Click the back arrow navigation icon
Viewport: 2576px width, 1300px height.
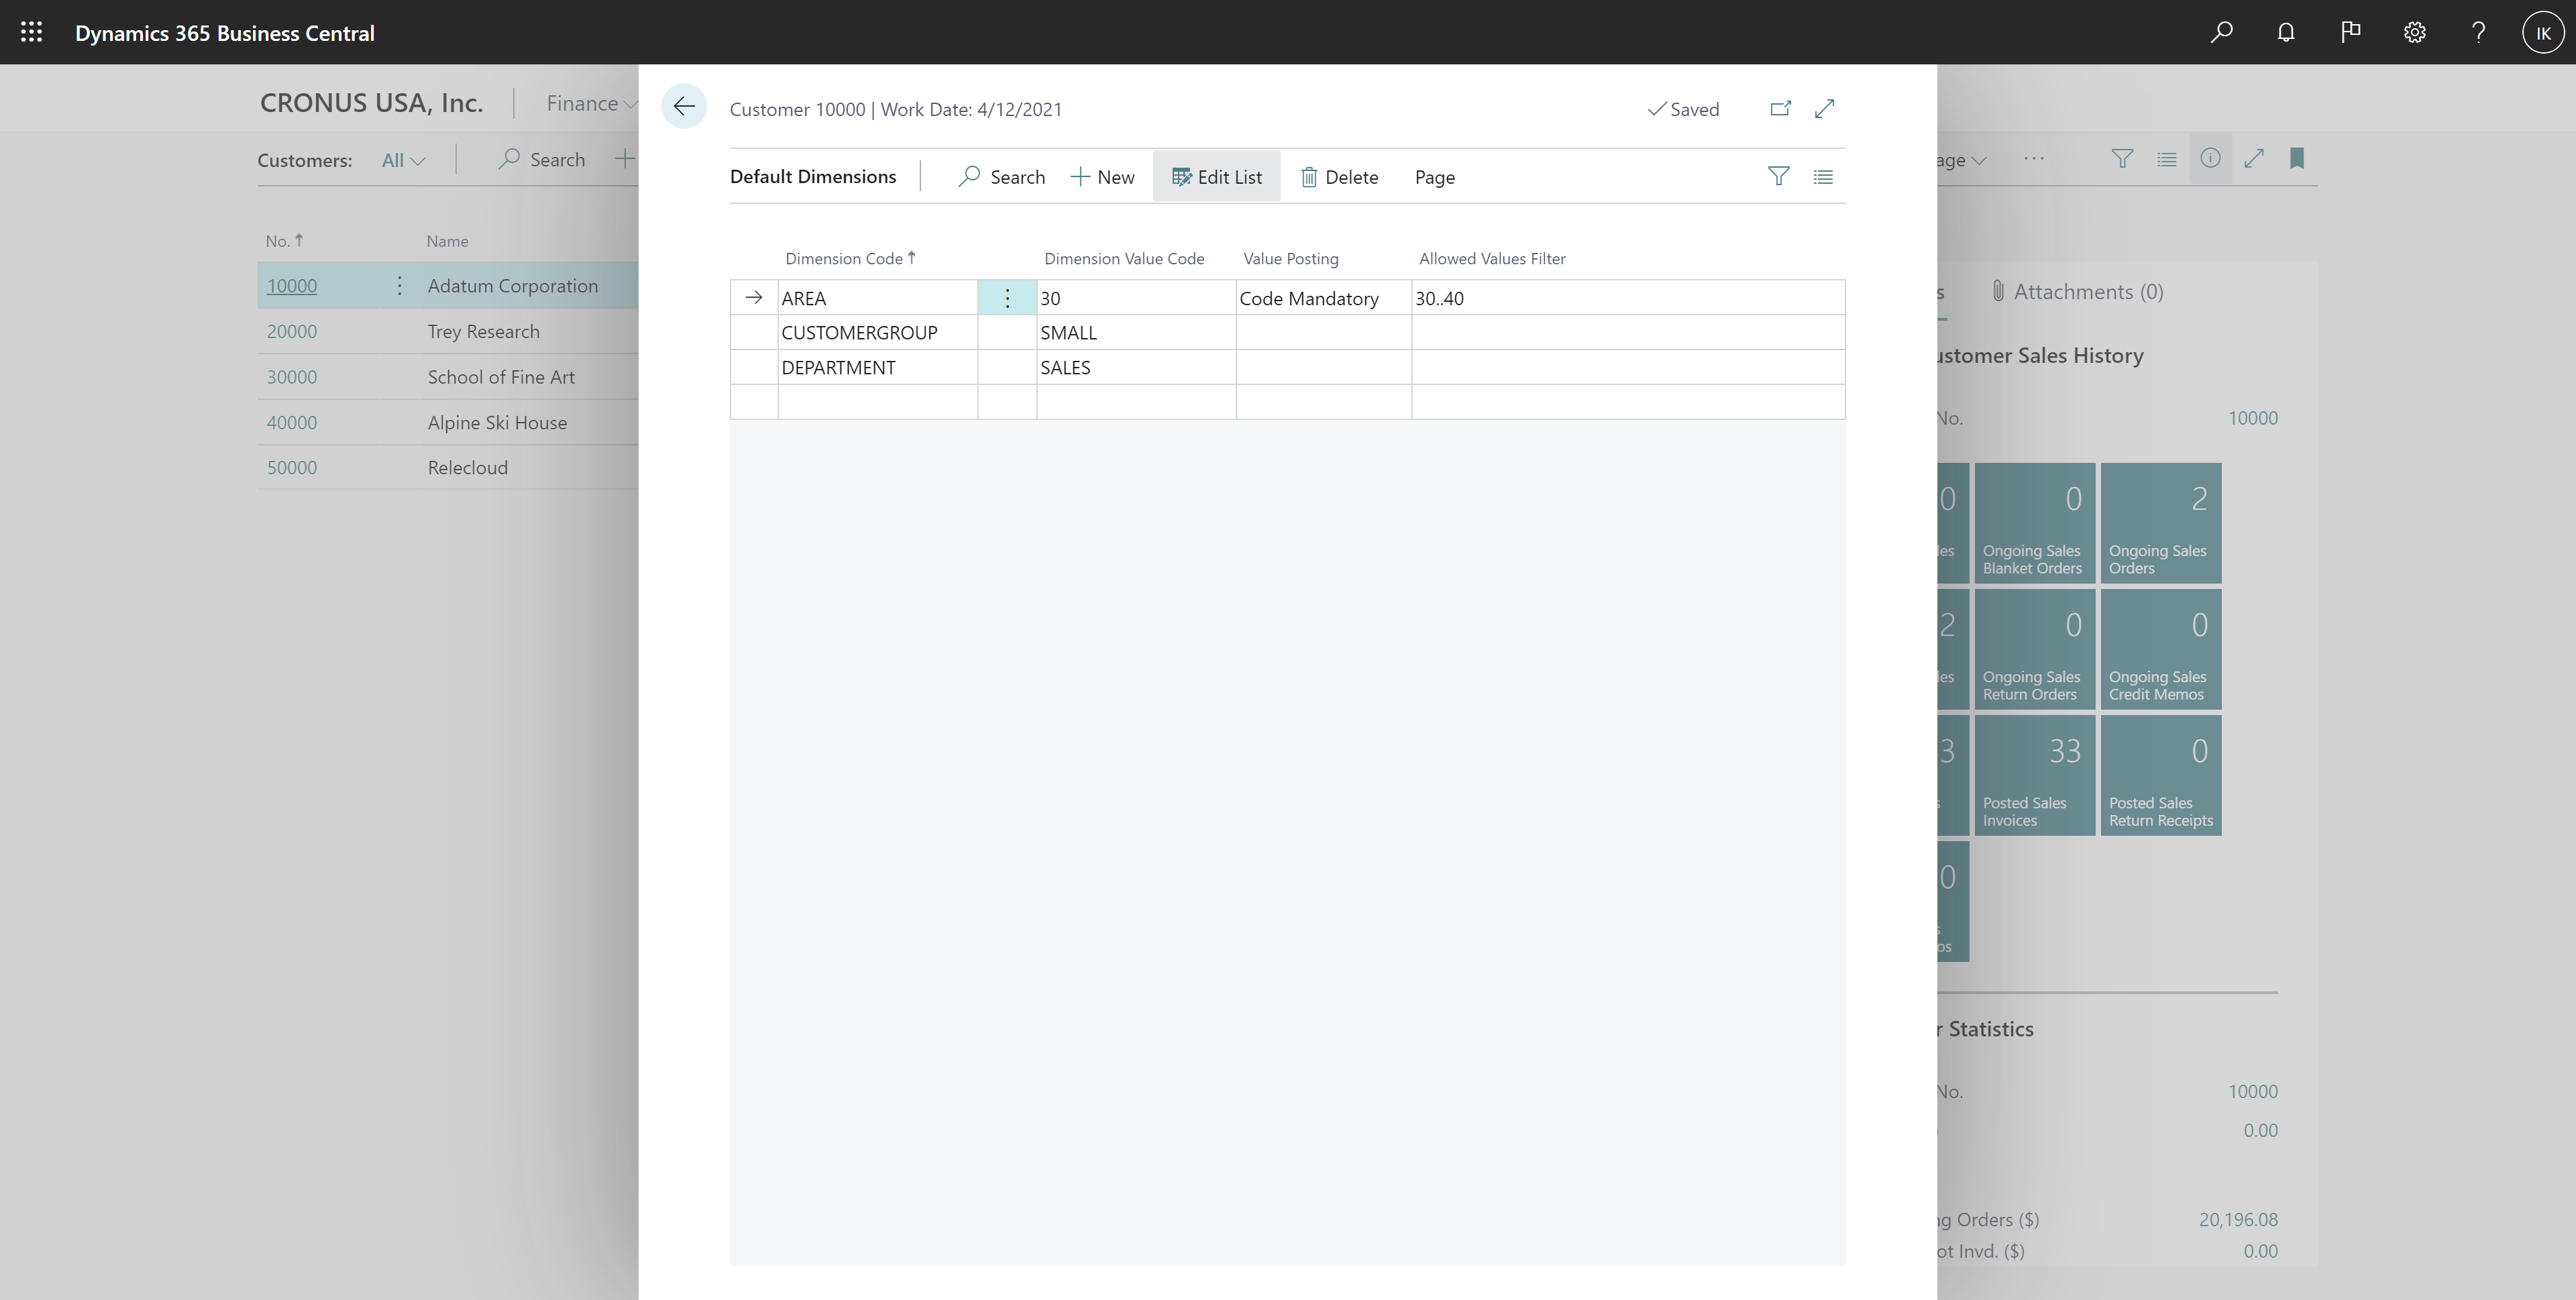coord(685,108)
